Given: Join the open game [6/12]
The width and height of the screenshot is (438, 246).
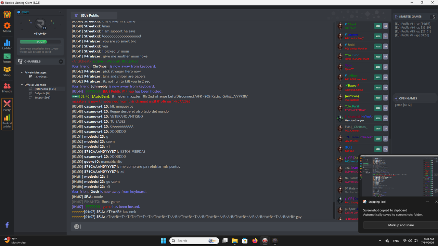Looking at the screenshot, I should [403, 105].
